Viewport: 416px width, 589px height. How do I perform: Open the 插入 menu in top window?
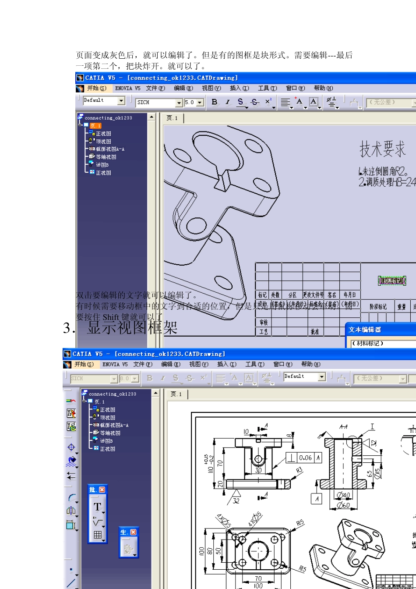click(239, 88)
